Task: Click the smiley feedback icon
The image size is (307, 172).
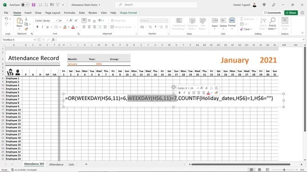Action: pos(303,13)
